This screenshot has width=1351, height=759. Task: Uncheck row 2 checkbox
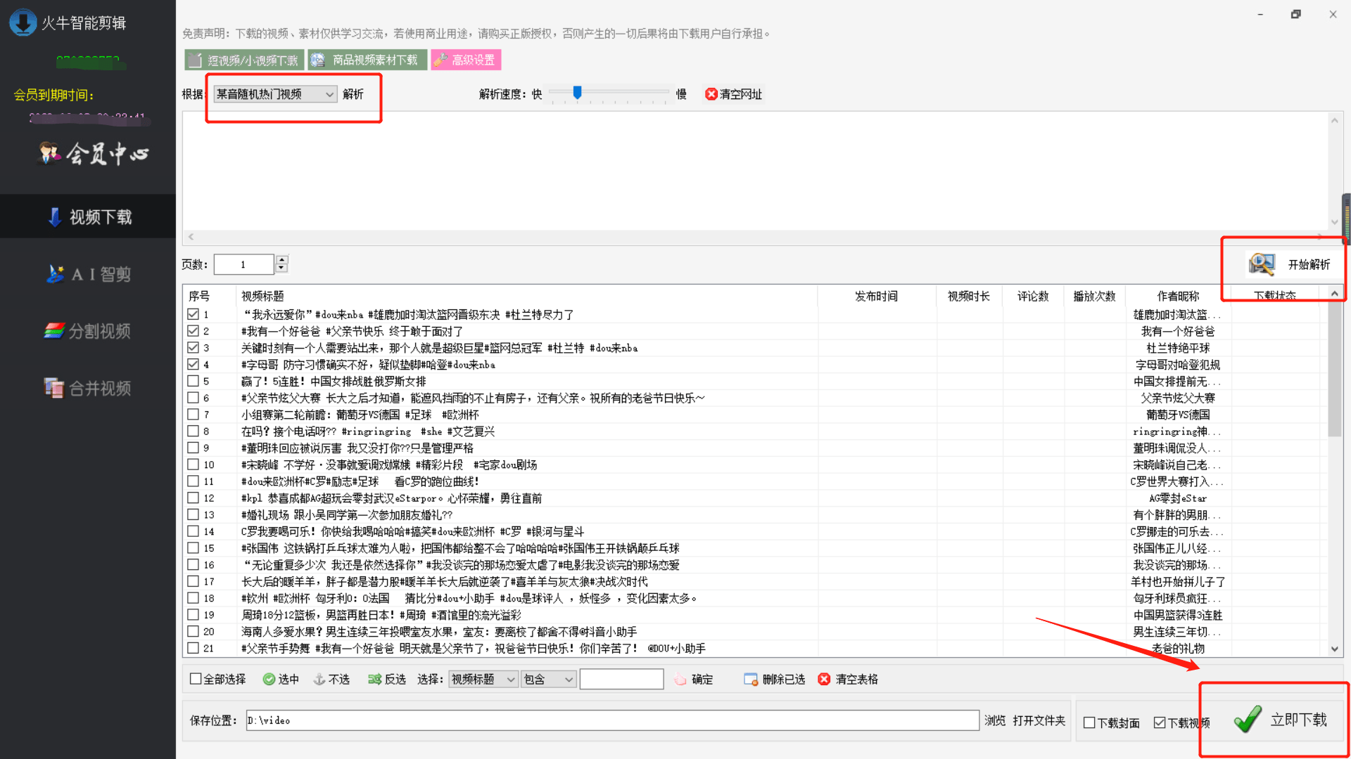point(193,331)
